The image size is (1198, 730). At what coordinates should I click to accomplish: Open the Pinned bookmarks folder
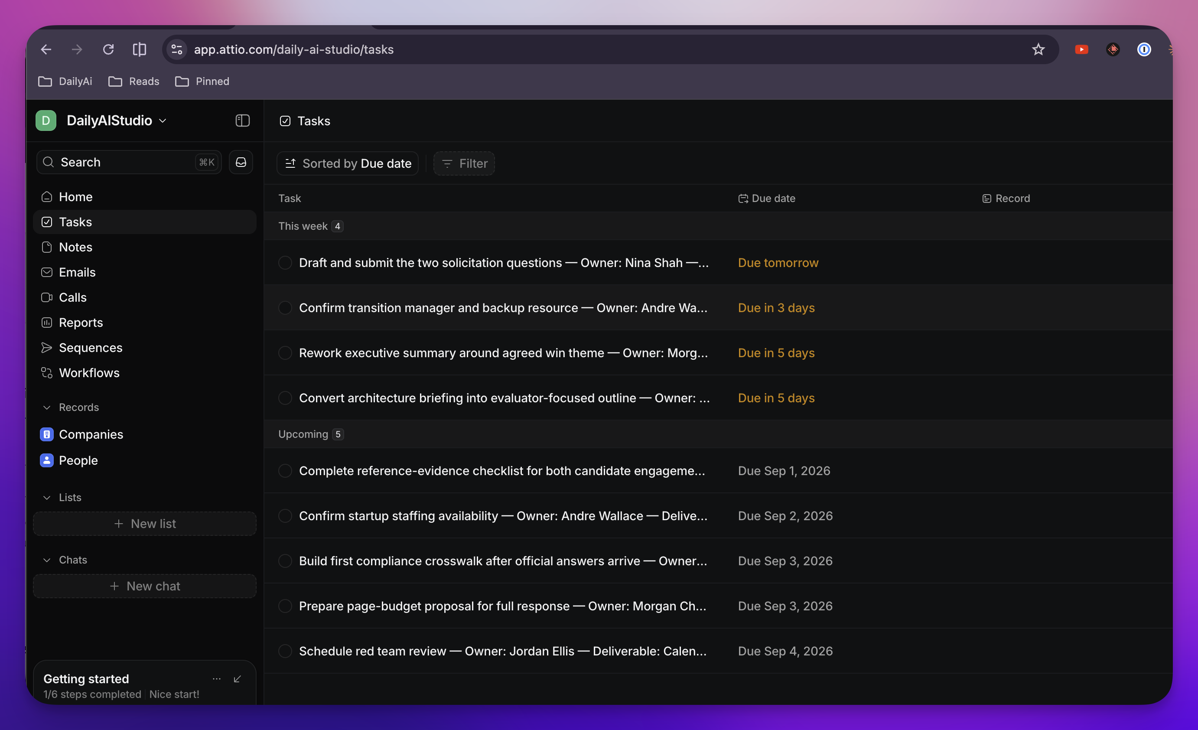(202, 81)
